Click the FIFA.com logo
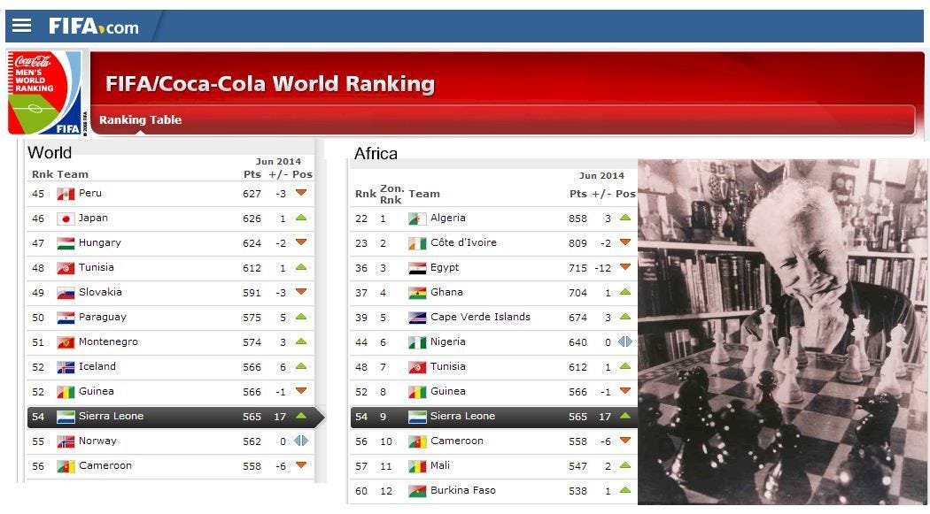The image size is (930, 514). (x=94, y=26)
